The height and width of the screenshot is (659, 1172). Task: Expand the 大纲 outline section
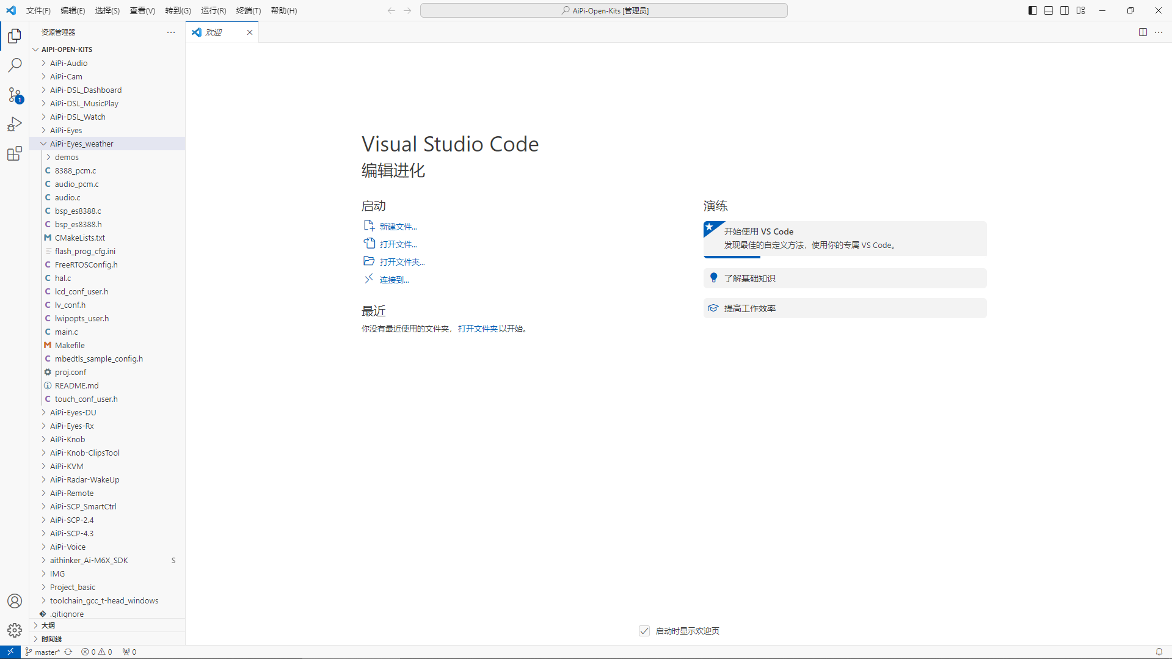[x=107, y=625]
